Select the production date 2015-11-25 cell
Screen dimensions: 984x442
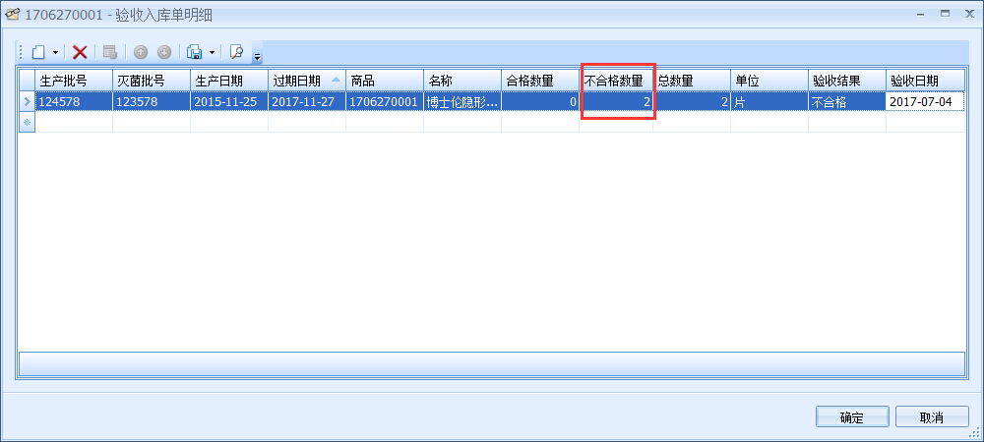pyautogui.click(x=229, y=101)
